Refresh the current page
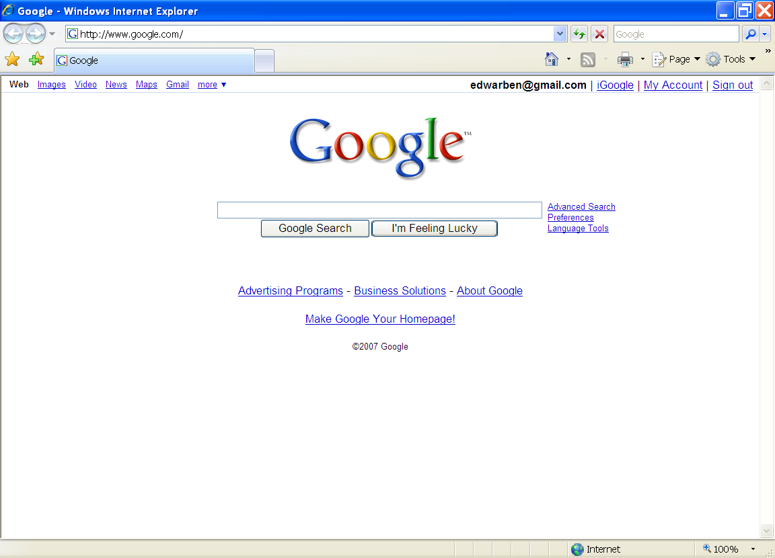 coord(579,33)
